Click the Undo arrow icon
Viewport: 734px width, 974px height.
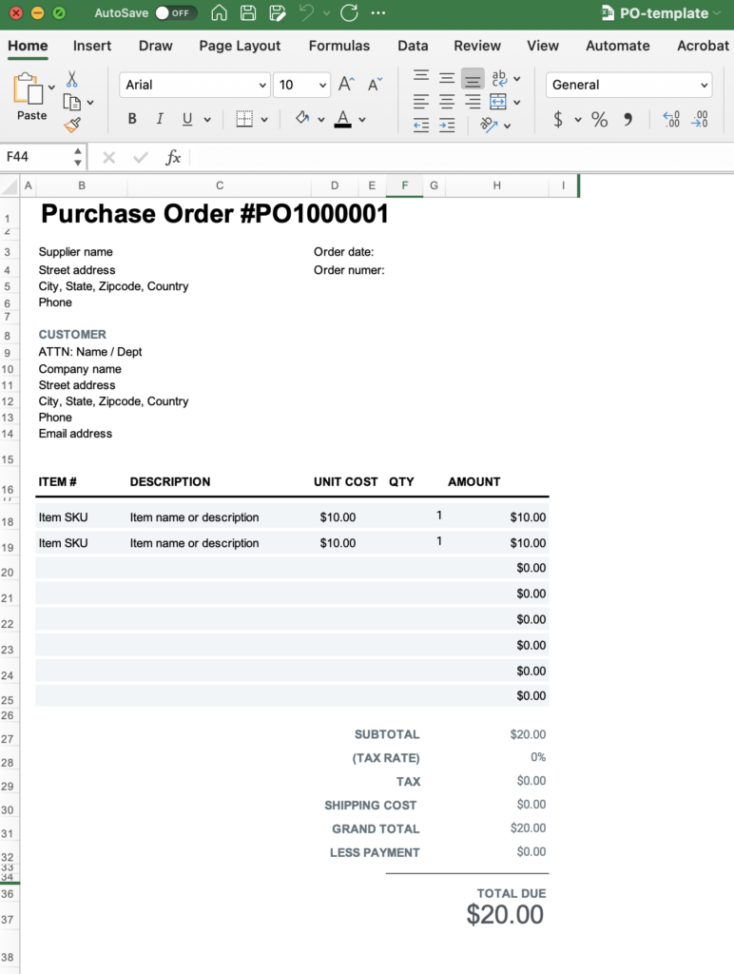tap(307, 12)
